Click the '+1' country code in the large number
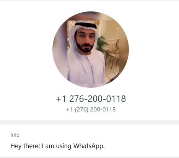 pos(61,99)
